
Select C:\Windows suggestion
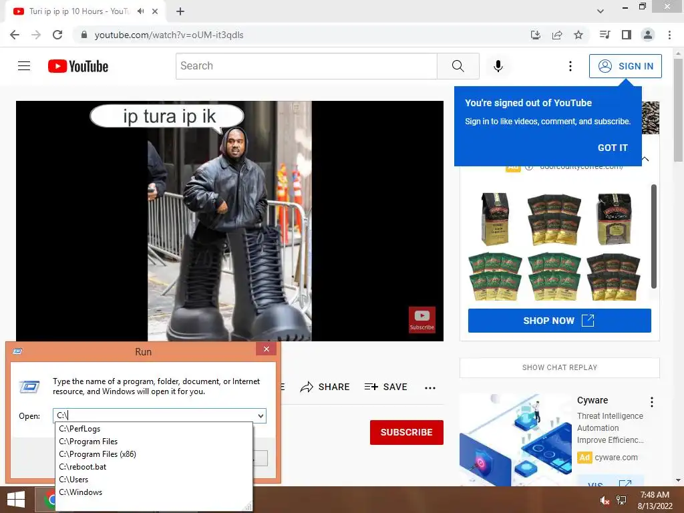click(154, 492)
